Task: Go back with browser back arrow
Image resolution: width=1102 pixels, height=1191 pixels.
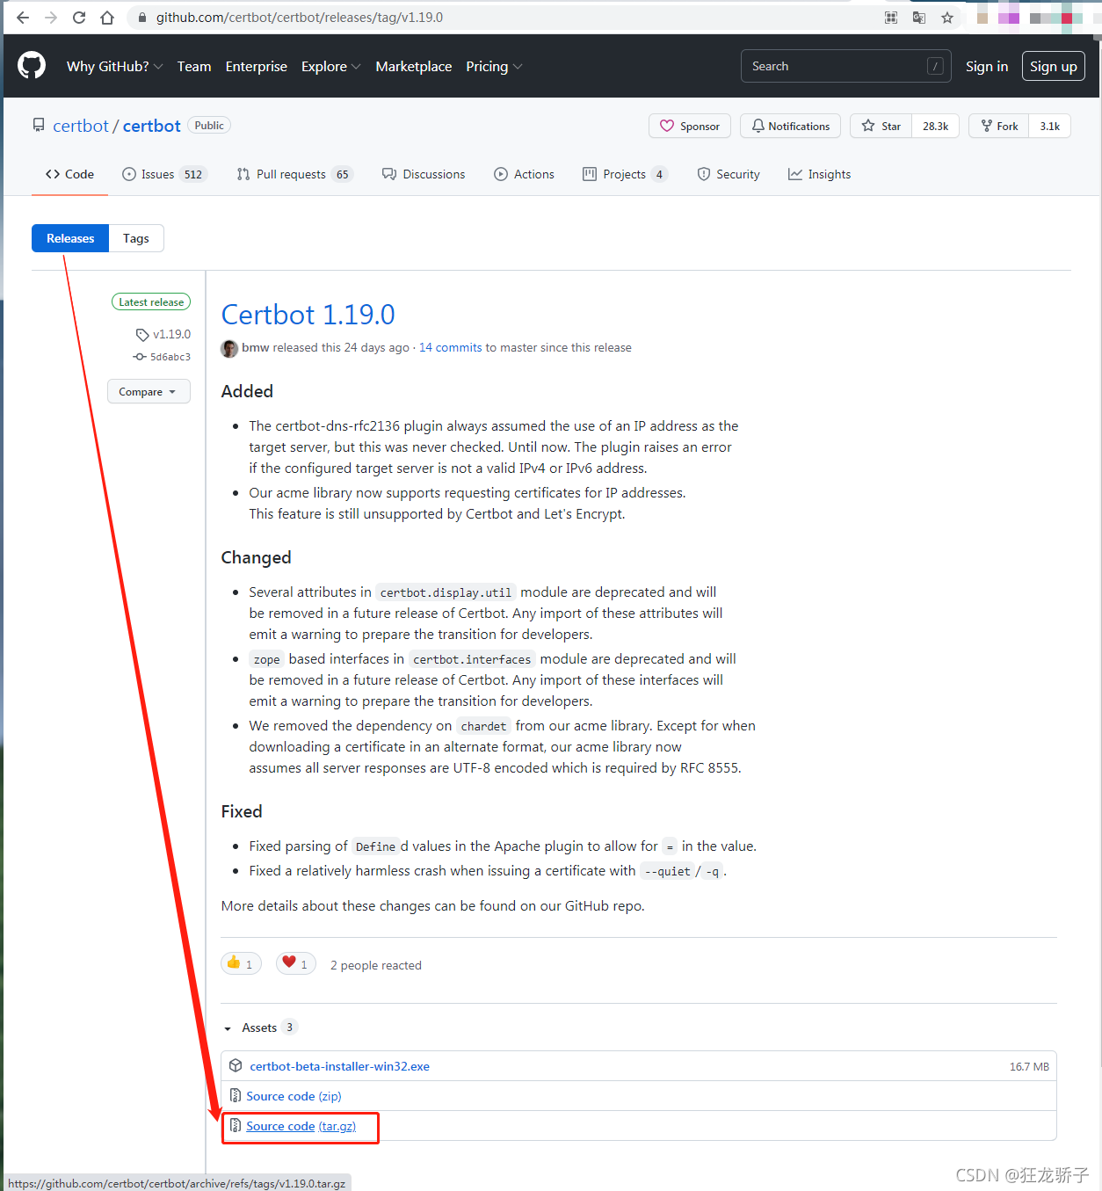Action: coord(23,18)
